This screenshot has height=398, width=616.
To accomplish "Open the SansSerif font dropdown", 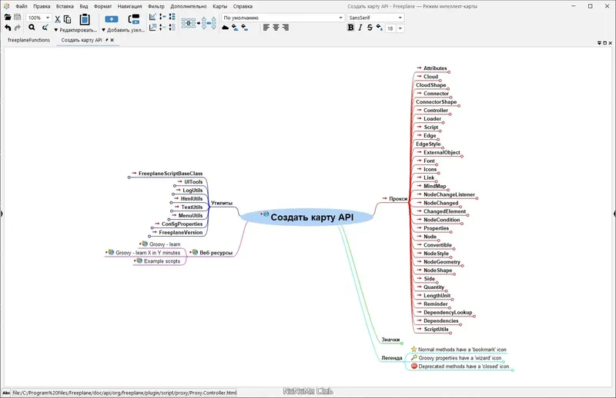I will (x=375, y=18).
